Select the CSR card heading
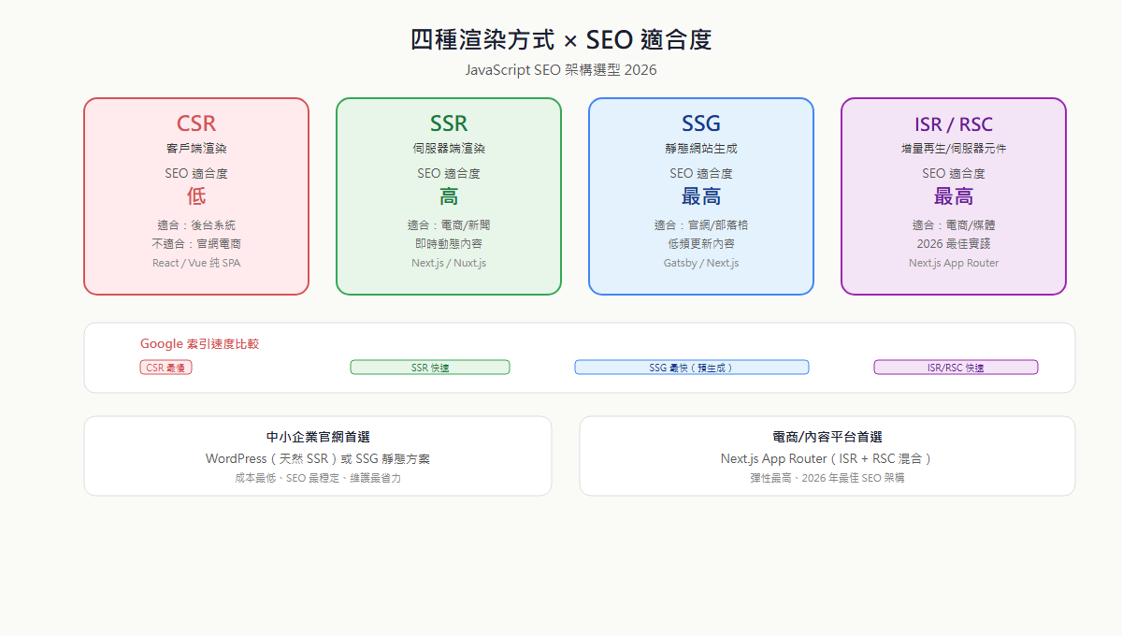This screenshot has width=1122, height=636. [x=196, y=123]
